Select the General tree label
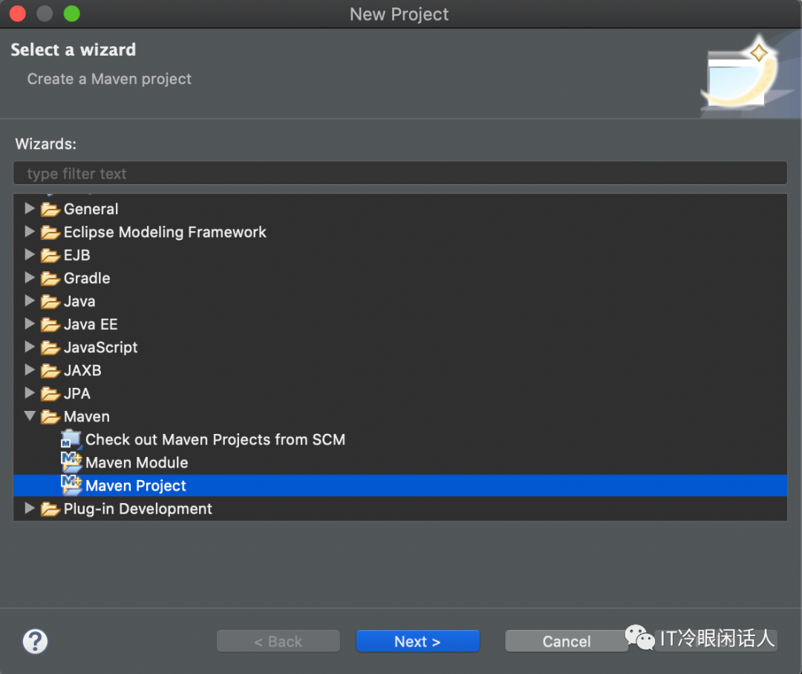This screenshot has width=802, height=674. click(x=91, y=210)
